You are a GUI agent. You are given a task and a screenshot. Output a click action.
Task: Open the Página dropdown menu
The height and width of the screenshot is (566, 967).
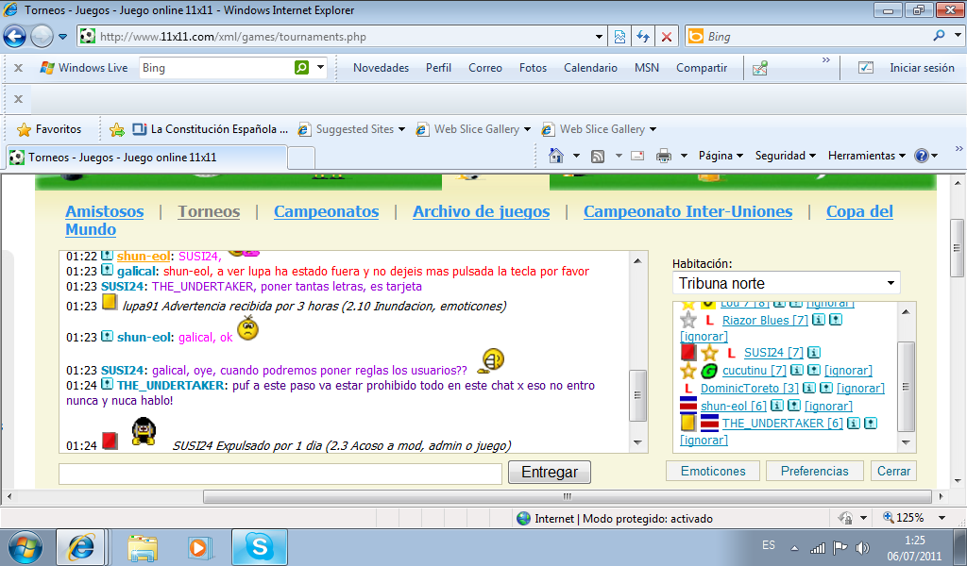coord(721,156)
